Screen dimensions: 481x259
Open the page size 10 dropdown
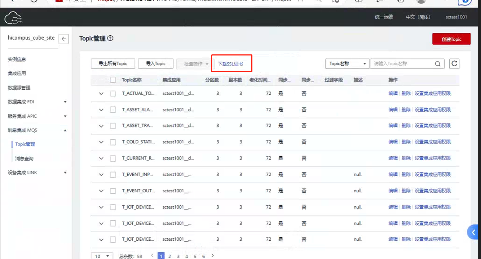coord(102,256)
